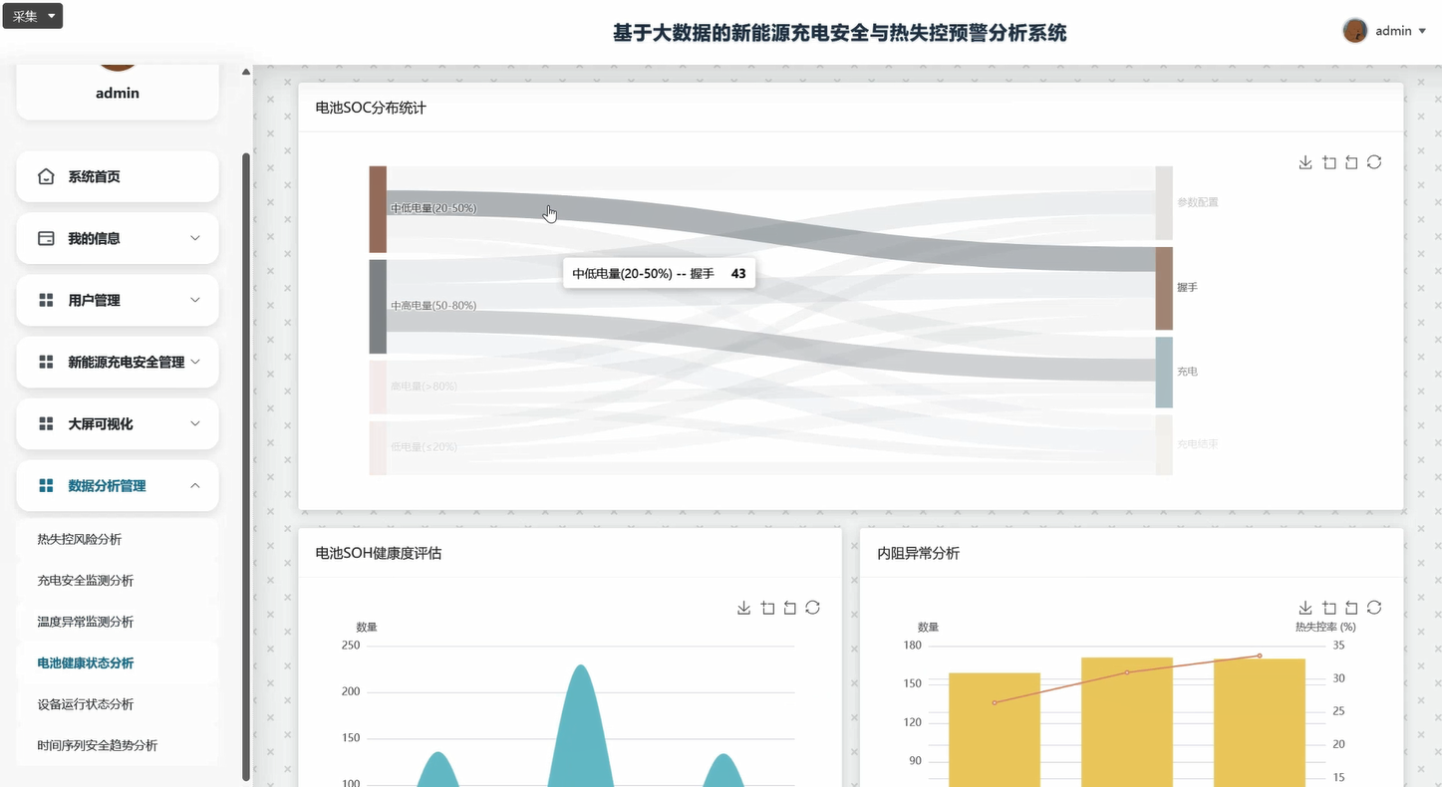Click the last line point in 内阻异常分析
Viewport: 1442px width, 787px height.
click(1260, 656)
